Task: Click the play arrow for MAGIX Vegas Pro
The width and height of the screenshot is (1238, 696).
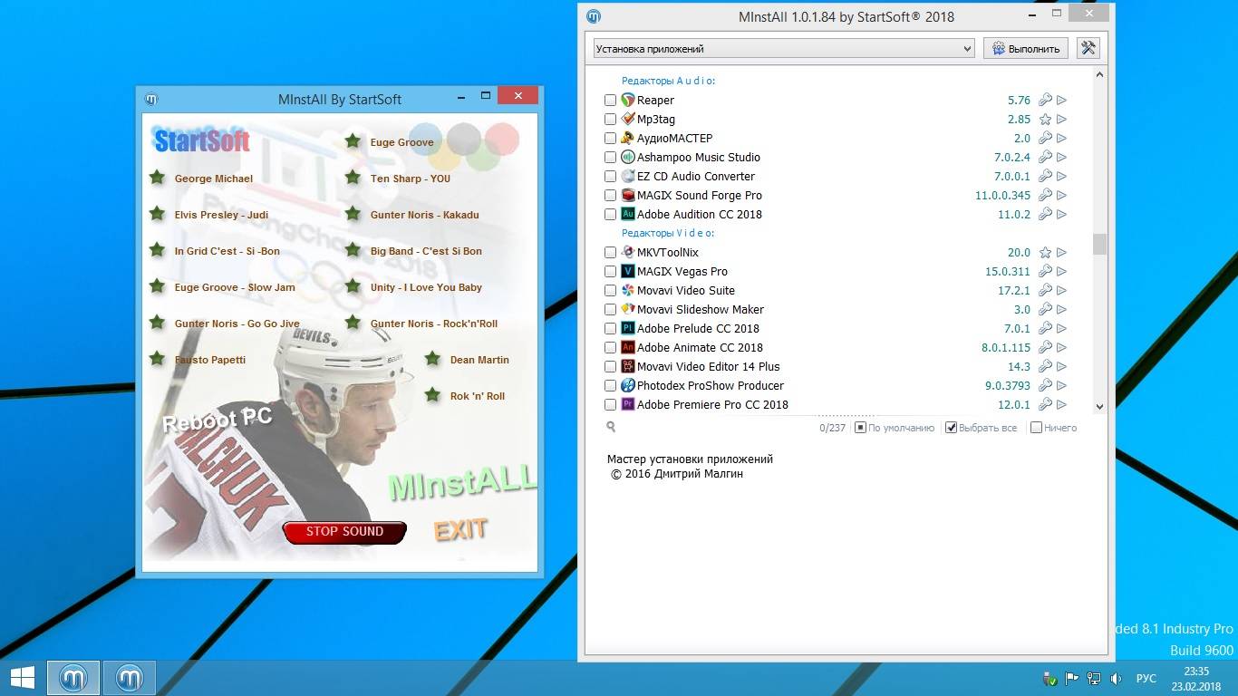Action: [1061, 272]
